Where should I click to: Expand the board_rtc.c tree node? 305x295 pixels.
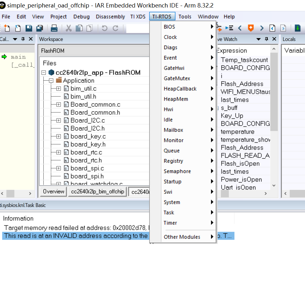(58, 152)
